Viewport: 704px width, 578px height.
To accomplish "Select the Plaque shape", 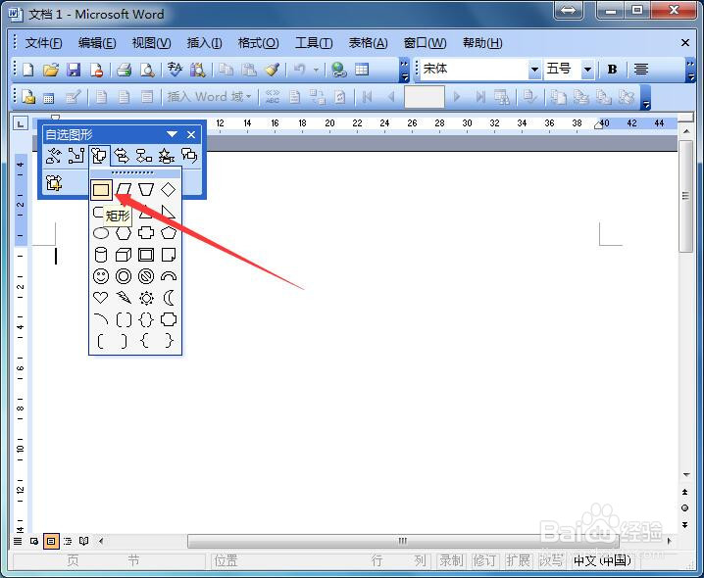I will point(169,319).
